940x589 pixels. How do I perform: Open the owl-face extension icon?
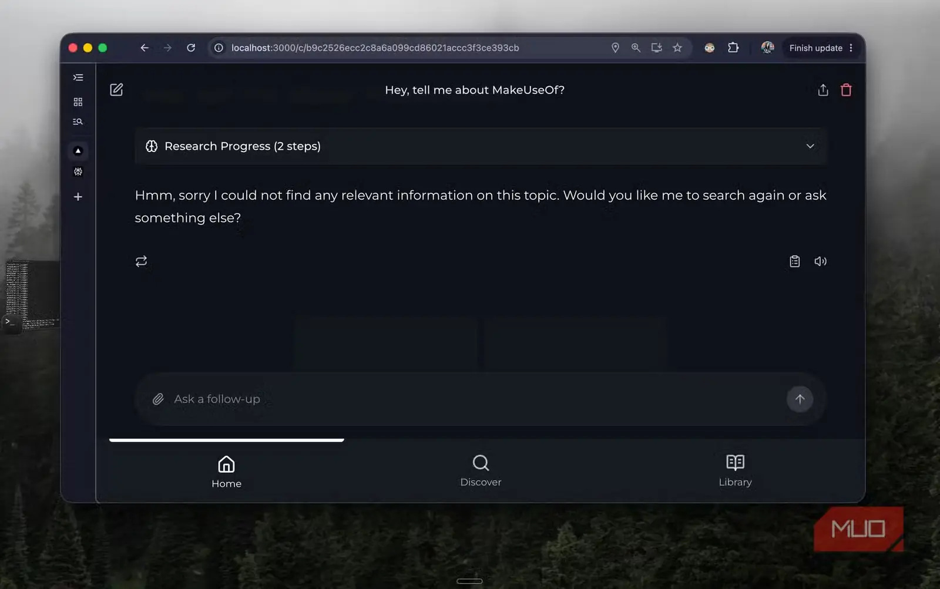coord(710,48)
